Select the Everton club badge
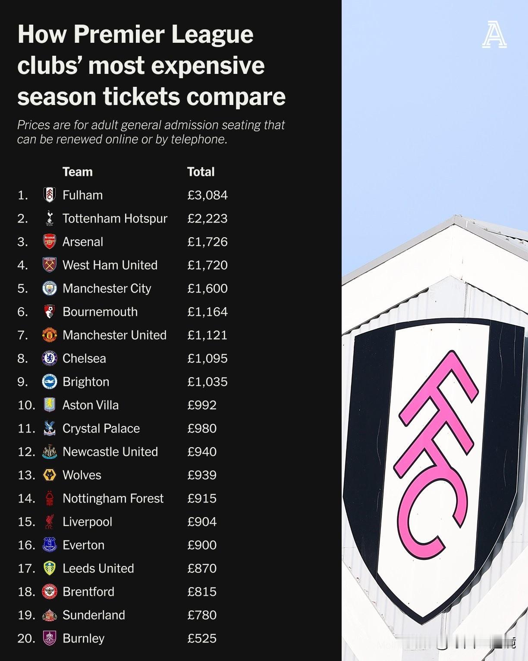This screenshot has height=661, width=528. [x=50, y=545]
